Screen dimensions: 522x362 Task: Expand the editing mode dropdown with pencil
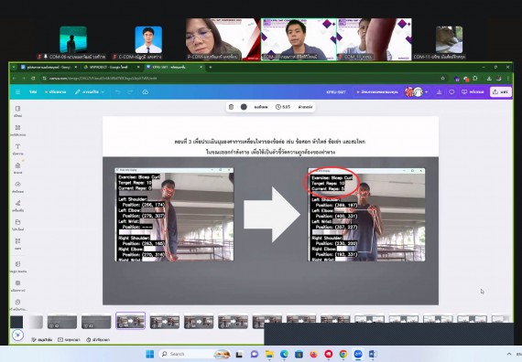pos(90,91)
